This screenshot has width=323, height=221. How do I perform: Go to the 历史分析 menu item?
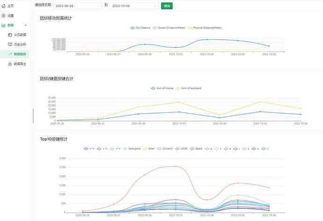tap(20, 44)
